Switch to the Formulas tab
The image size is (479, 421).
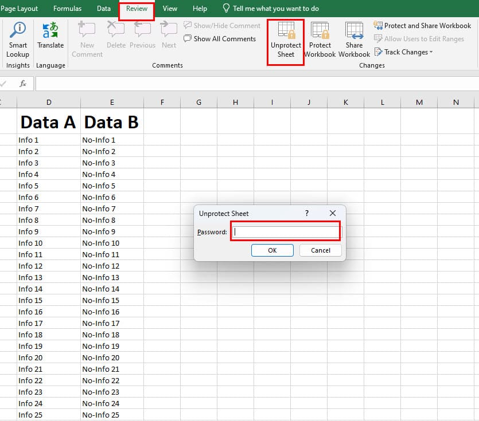pyautogui.click(x=67, y=9)
